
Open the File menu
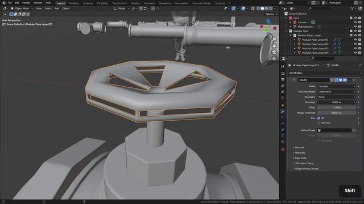(10, 3)
